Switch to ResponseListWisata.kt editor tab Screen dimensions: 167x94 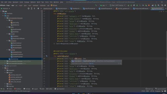click(141, 9)
